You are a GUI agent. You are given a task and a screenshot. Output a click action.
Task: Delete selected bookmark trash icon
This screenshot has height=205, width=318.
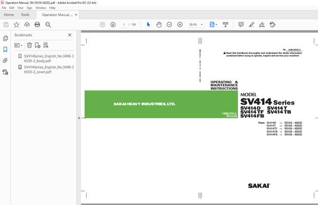(x=29, y=45)
